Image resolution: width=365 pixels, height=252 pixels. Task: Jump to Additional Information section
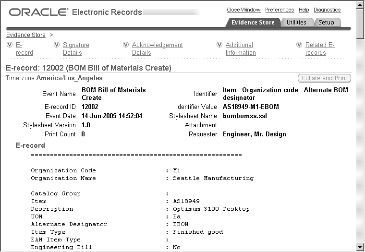pyautogui.click(x=241, y=48)
